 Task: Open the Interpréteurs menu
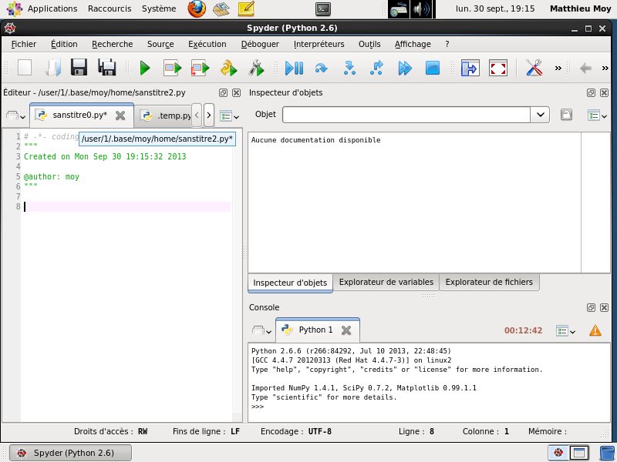click(319, 44)
